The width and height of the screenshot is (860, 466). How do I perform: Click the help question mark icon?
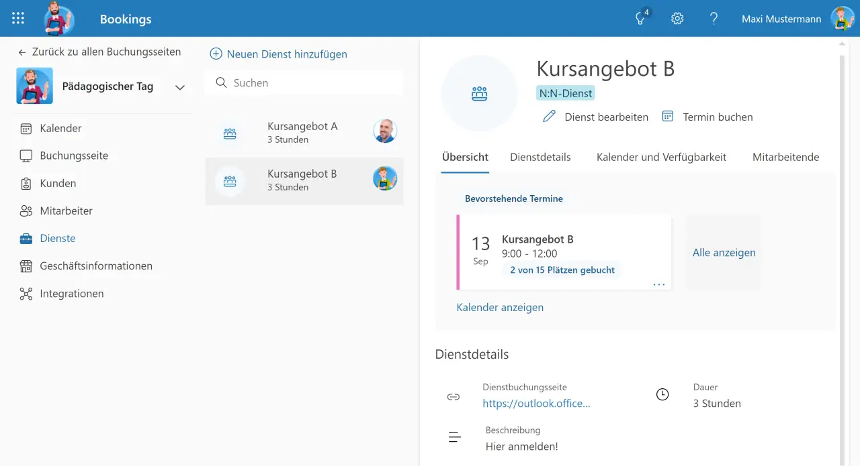714,19
